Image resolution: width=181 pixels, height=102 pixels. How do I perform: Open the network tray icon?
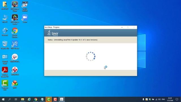pos(156,99)
